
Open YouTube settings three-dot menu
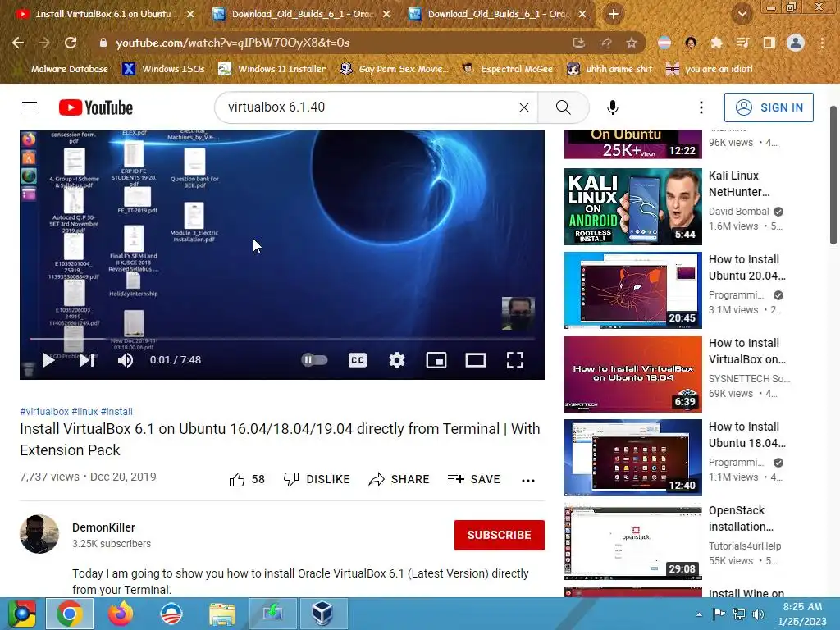(701, 107)
